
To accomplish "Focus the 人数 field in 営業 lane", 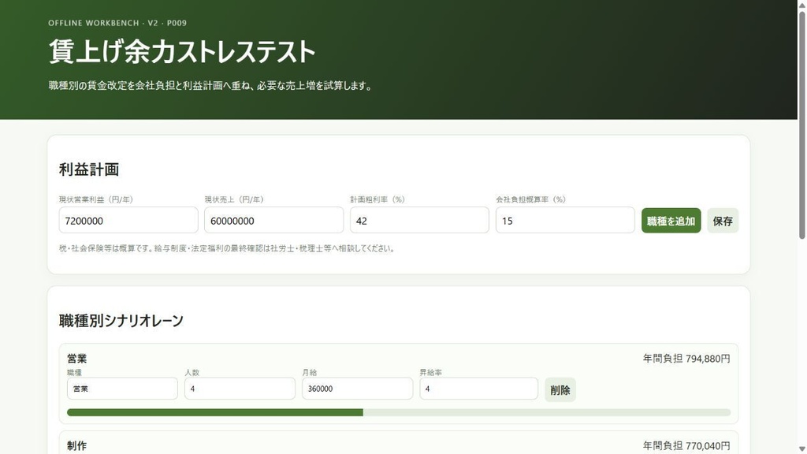I will (240, 389).
